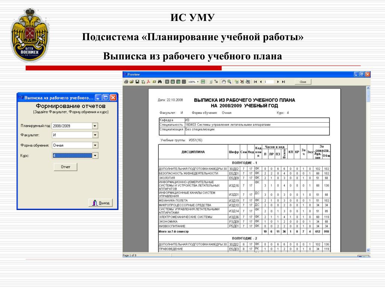This screenshot has width=385, height=288.
Task: Go to previous page of report
Action: 261,82
